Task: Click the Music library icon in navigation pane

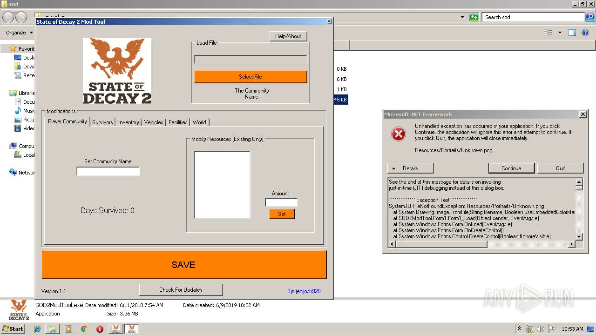Action: click(18, 111)
